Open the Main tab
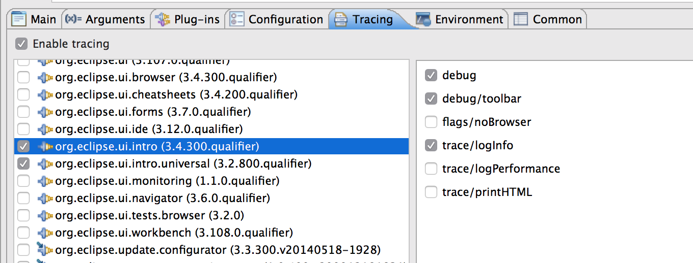The image size is (693, 263). coord(34,19)
